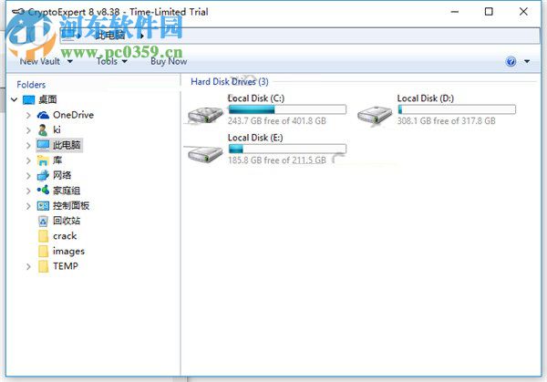Expand the OneDrive tree node
Image resolution: width=547 pixels, height=382 pixels.
pos(28,115)
